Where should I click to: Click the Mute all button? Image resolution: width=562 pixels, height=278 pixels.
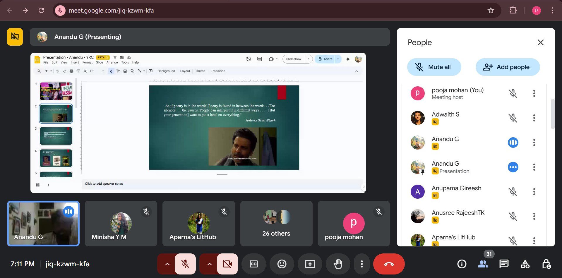[x=434, y=67]
